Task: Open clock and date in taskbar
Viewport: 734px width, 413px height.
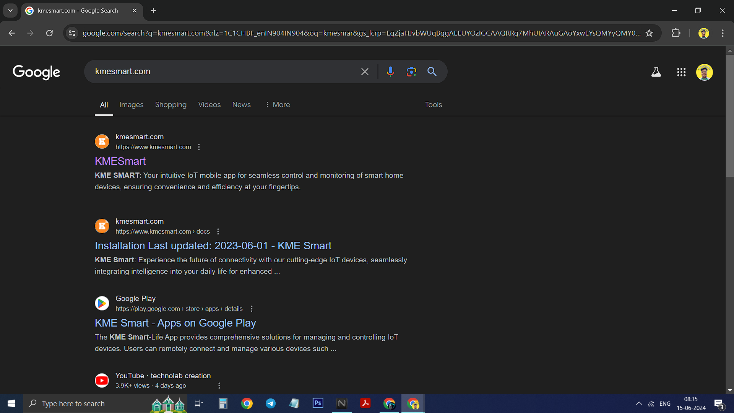Action: tap(691, 403)
